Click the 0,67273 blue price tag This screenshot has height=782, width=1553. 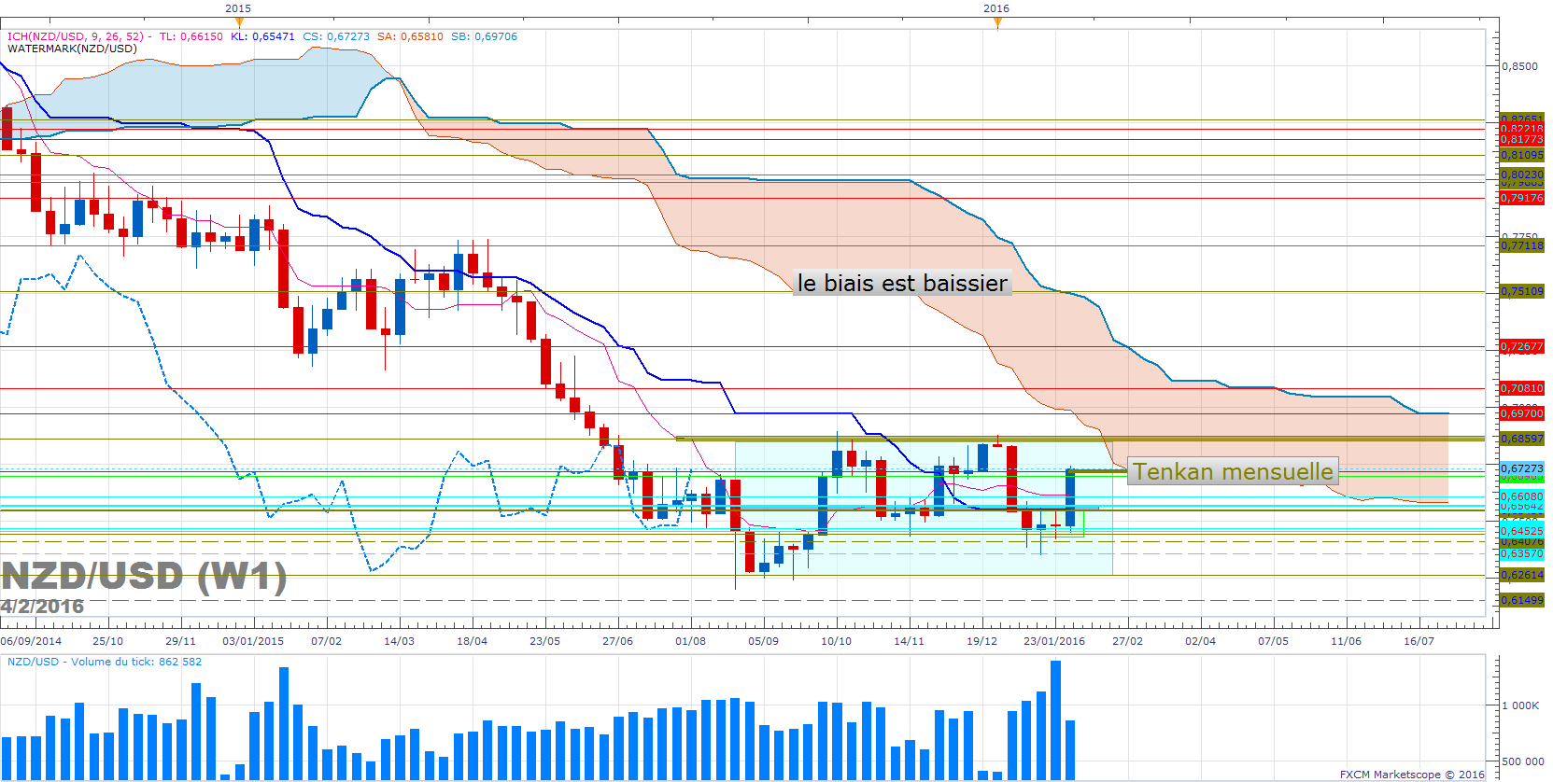[1522, 468]
